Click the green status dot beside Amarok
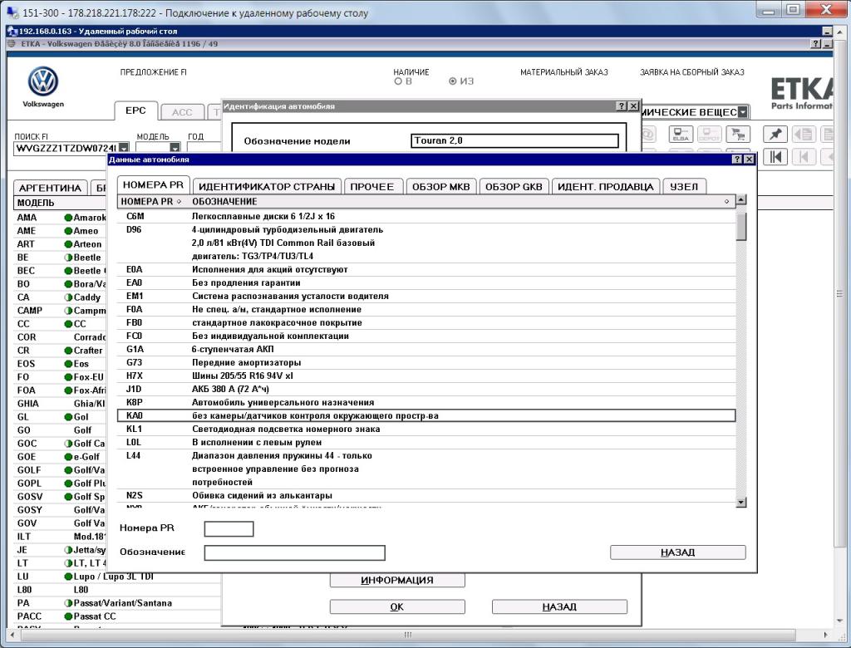 [68, 218]
